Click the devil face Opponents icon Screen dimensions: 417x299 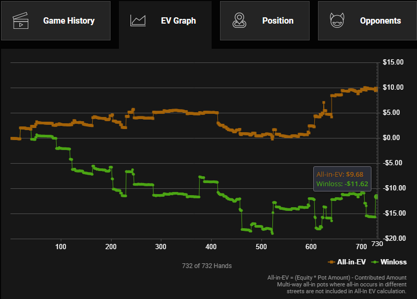[x=337, y=20]
